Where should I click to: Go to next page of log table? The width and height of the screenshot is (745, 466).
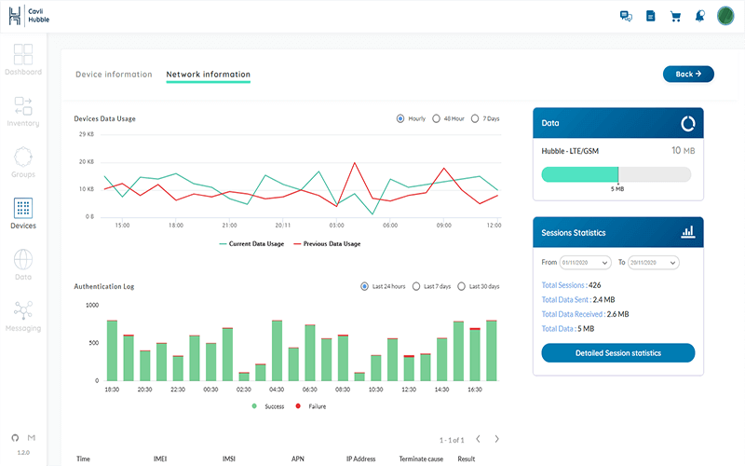497,439
